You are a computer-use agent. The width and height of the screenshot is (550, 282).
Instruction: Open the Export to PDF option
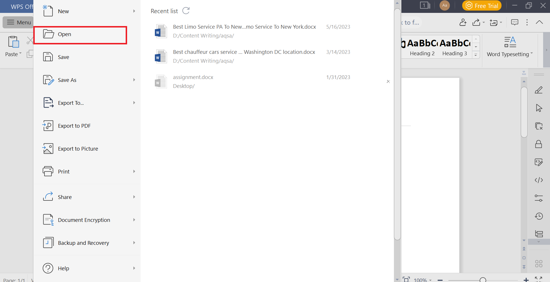coord(74,125)
